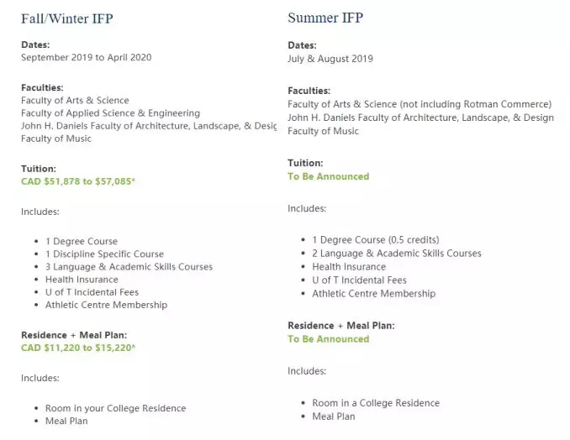Select Room in your College Residence

pyautogui.click(x=115, y=409)
